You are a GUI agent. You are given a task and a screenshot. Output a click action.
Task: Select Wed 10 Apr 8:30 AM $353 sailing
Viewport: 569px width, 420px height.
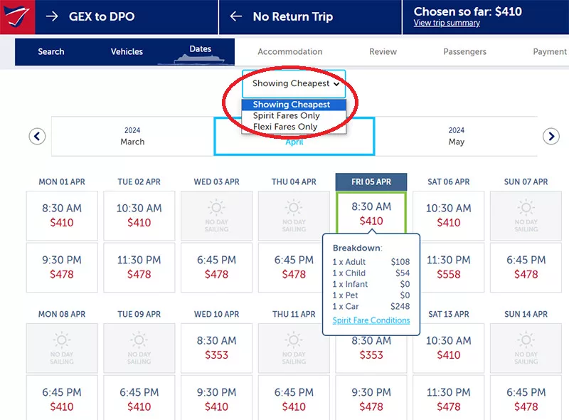pyautogui.click(x=216, y=347)
